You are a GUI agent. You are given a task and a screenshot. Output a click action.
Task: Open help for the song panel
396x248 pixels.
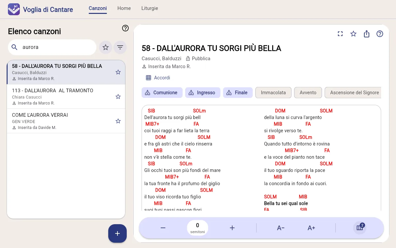380,34
